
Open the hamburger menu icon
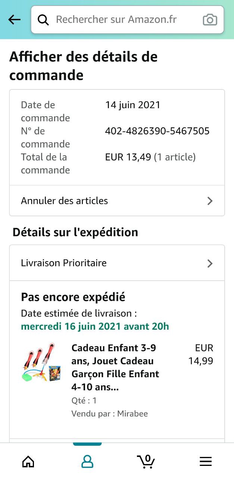click(x=205, y=461)
